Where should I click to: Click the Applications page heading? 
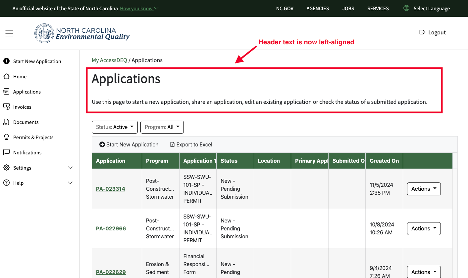point(126,79)
